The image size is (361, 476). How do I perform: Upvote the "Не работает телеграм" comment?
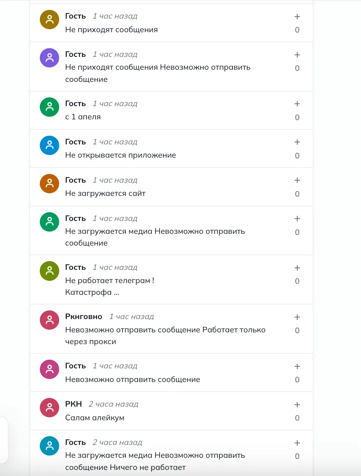pyautogui.click(x=297, y=268)
